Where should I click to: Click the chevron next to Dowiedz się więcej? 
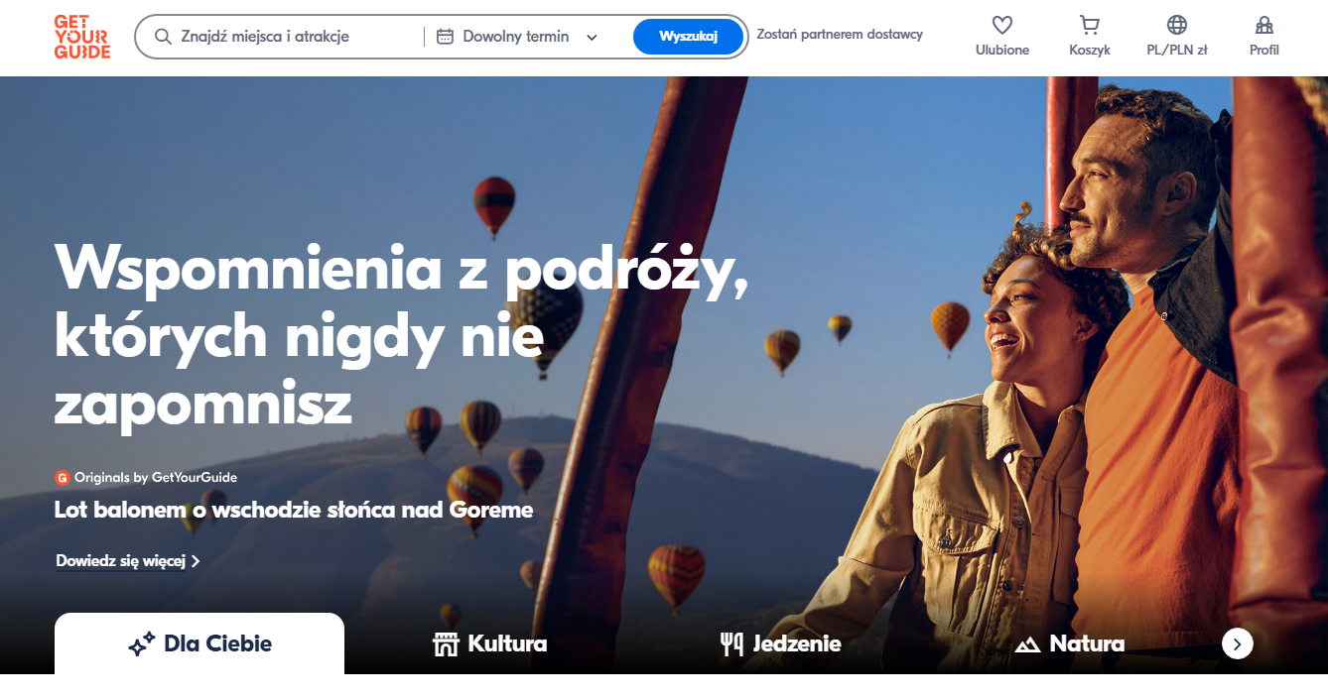(196, 561)
